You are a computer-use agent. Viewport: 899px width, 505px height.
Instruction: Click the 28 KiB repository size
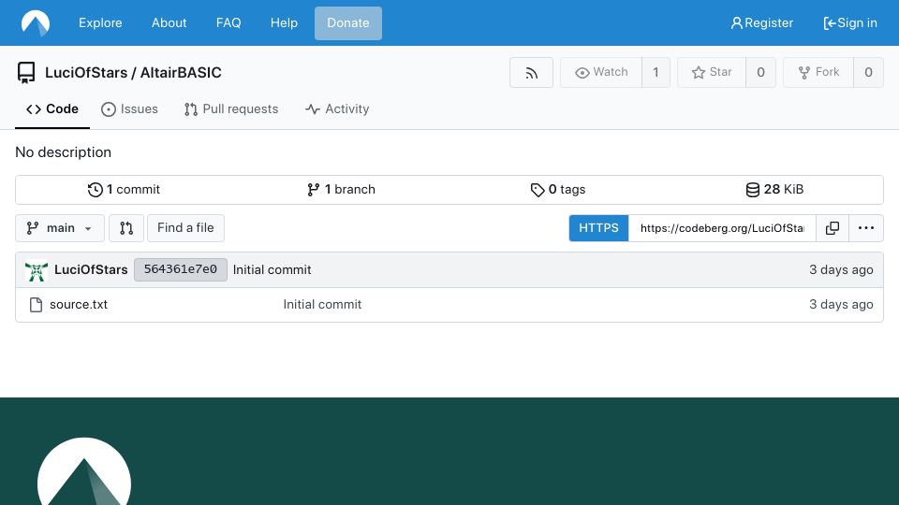click(774, 190)
